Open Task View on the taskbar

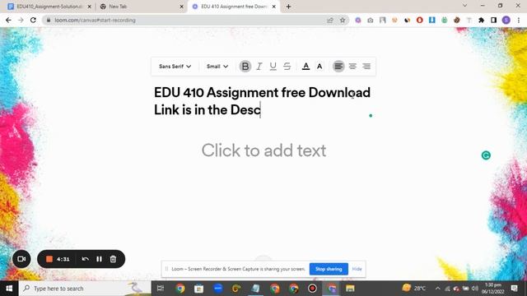[161, 289]
